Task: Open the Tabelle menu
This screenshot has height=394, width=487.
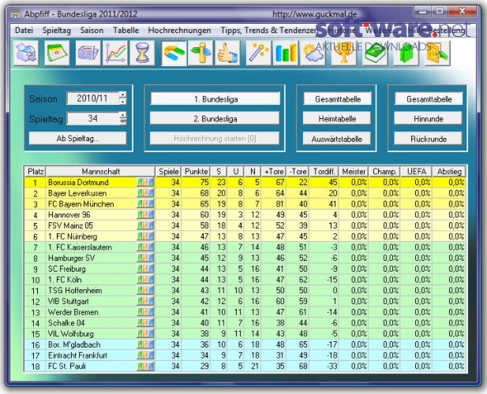Action: pos(125,31)
